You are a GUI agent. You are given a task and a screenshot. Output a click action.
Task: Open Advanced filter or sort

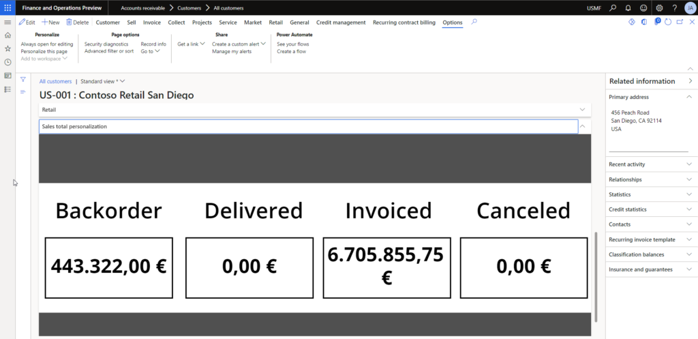coord(109,51)
